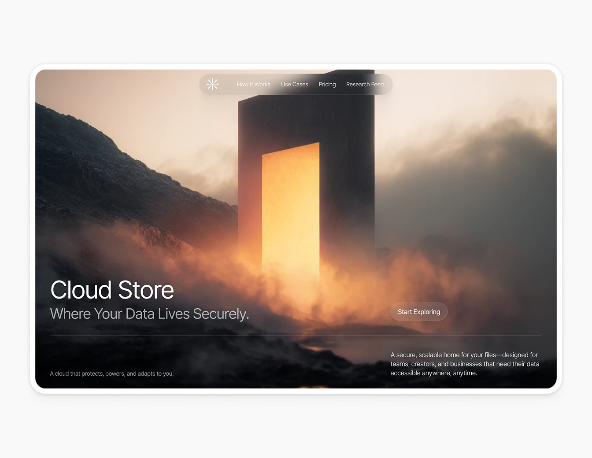Image resolution: width=592 pixels, height=458 pixels.
Task: Click the description paragraph about secure scalable storage
Action: [465, 364]
